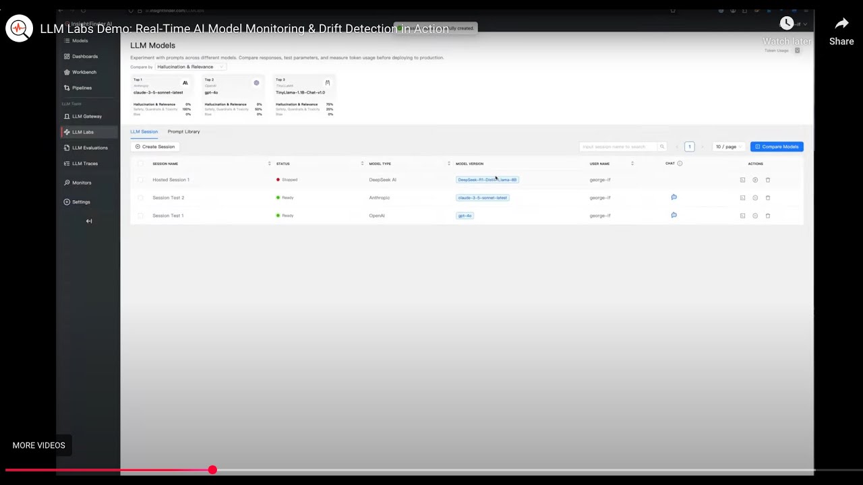Open chat for Session Test 2
This screenshot has height=485, width=863.
tap(674, 197)
